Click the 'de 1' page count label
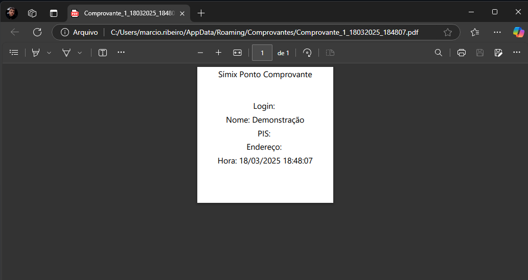This screenshot has height=280, width=528. tap(283, 53)
